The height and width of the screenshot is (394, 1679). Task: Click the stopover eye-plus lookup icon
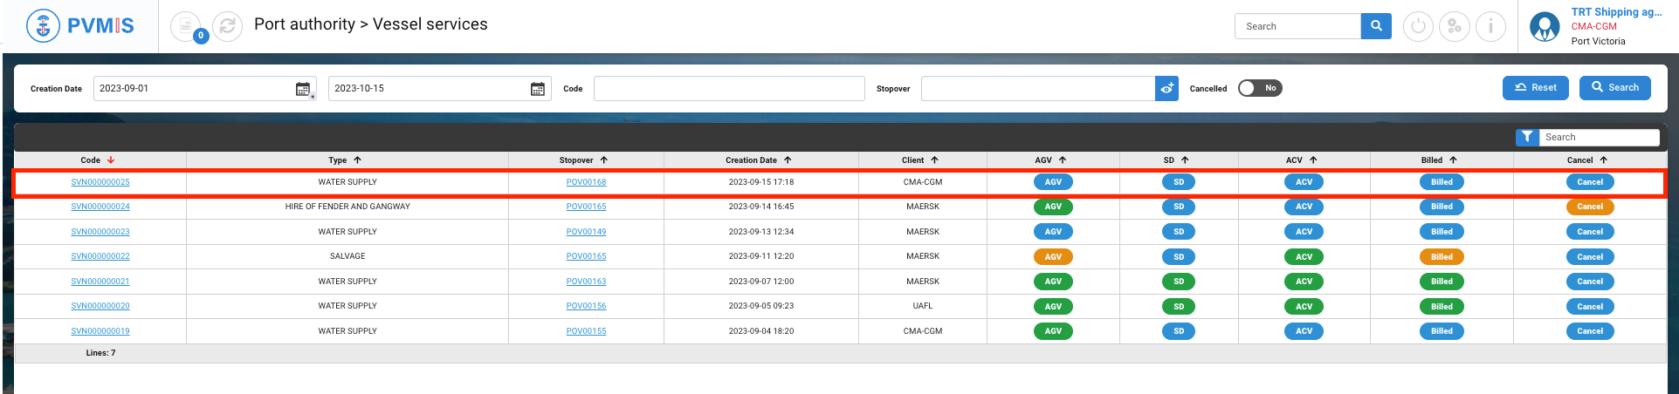[x=1166, y=89]
